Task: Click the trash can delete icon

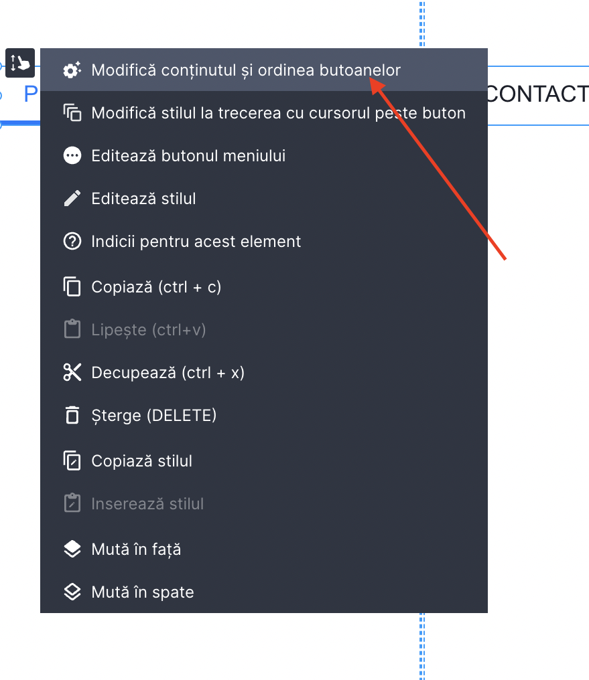Action: pyautogui.click(x=72, y=416)
